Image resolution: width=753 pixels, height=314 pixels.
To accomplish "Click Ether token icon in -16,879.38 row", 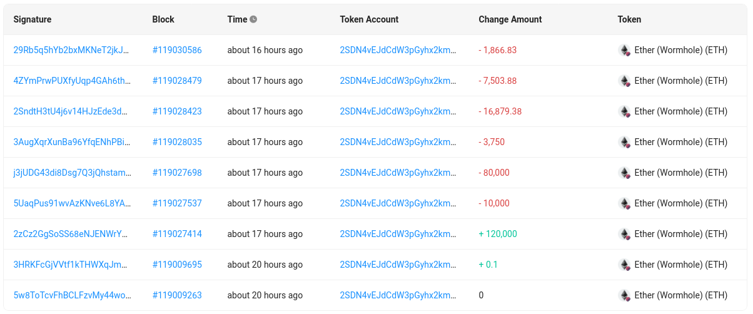I will [624, 112].
